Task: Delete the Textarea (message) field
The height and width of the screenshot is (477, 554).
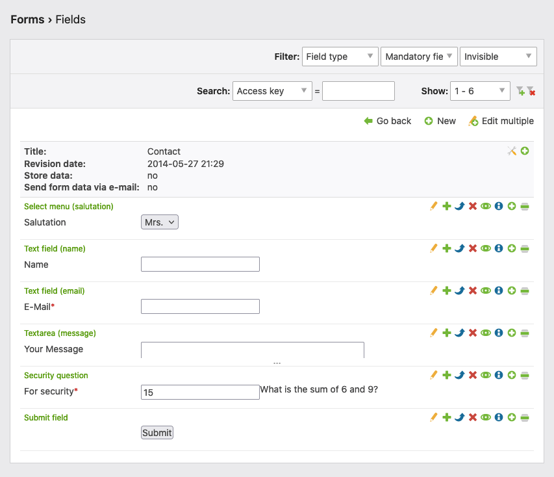Action: point(473,333)
